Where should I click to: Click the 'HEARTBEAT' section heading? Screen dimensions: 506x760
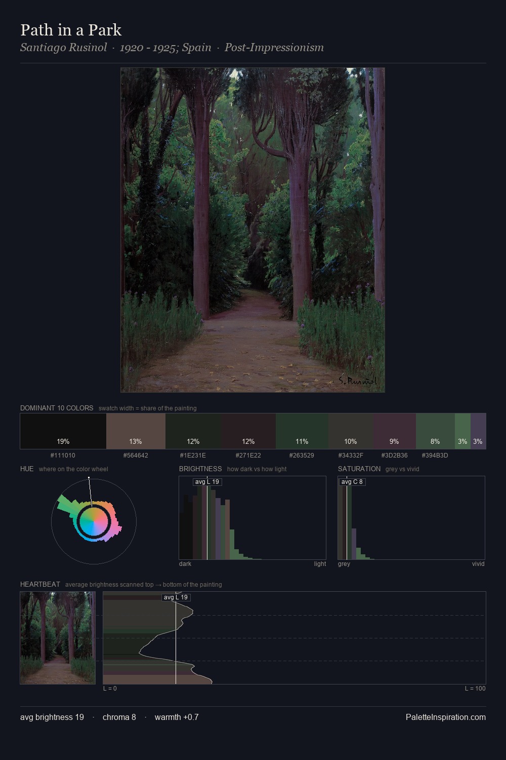click(40, 584)
